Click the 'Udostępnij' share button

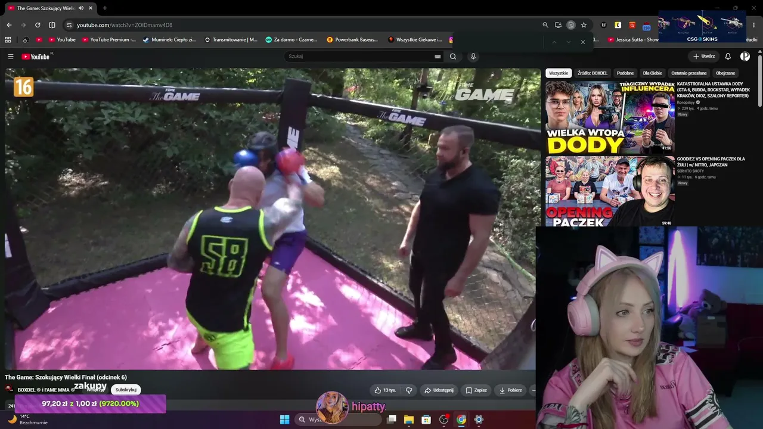(439, 390)
